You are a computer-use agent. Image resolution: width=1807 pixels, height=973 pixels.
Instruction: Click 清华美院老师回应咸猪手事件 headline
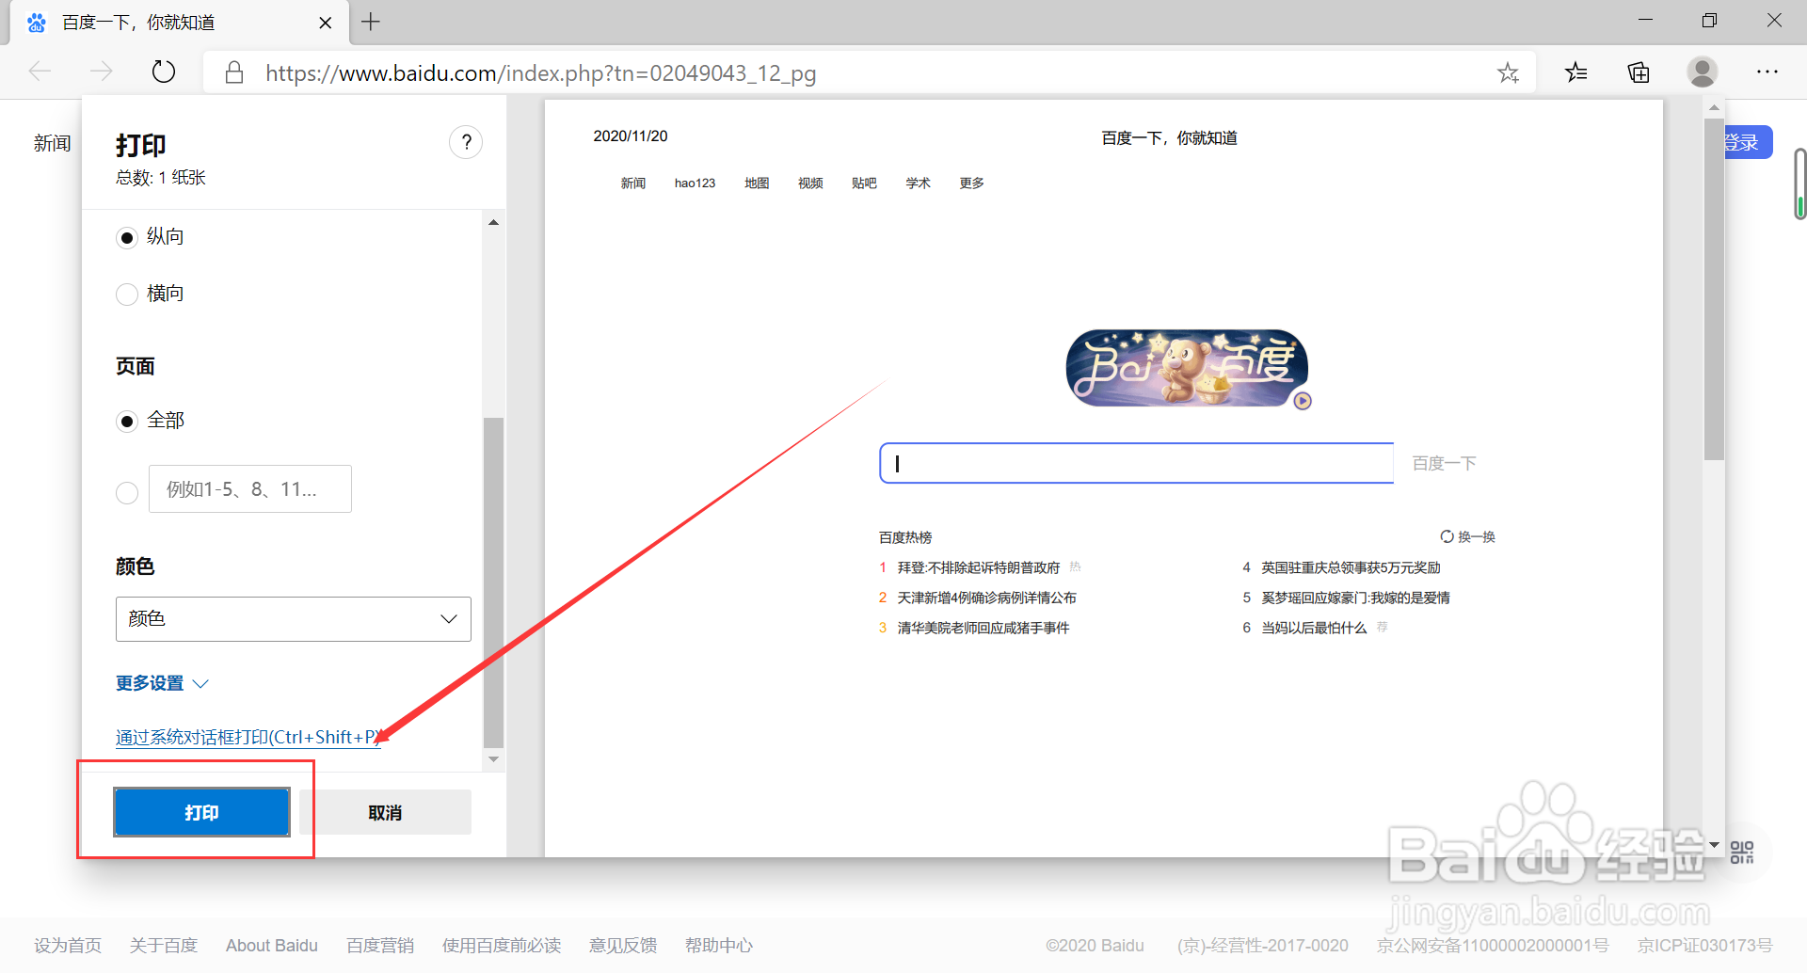click(983, 628)
